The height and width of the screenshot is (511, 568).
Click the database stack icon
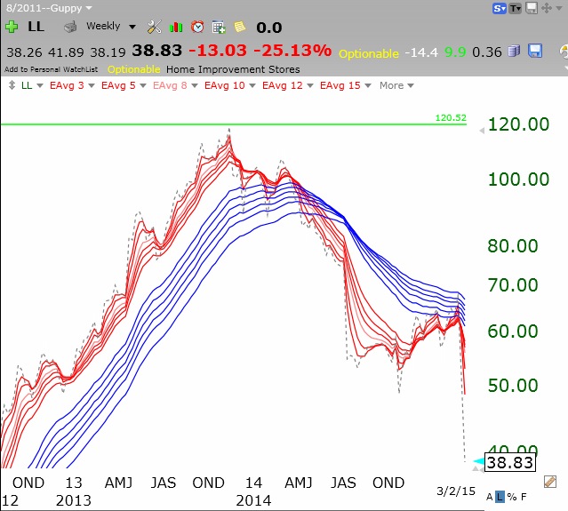coord(514,51)
